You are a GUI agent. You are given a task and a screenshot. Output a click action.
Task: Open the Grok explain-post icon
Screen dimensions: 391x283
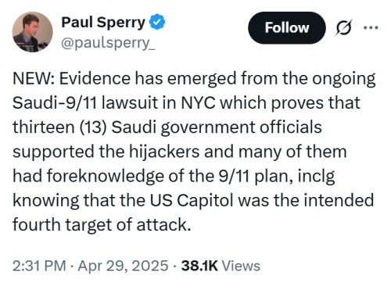pos(344,27)
